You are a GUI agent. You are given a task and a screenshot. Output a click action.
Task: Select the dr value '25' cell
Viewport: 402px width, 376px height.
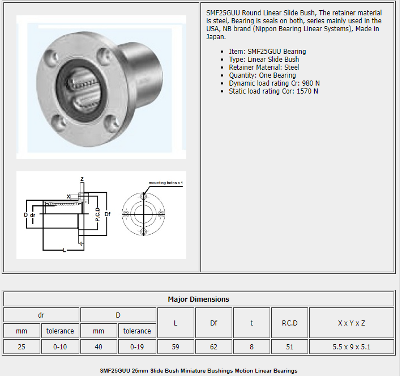(22, 347)
